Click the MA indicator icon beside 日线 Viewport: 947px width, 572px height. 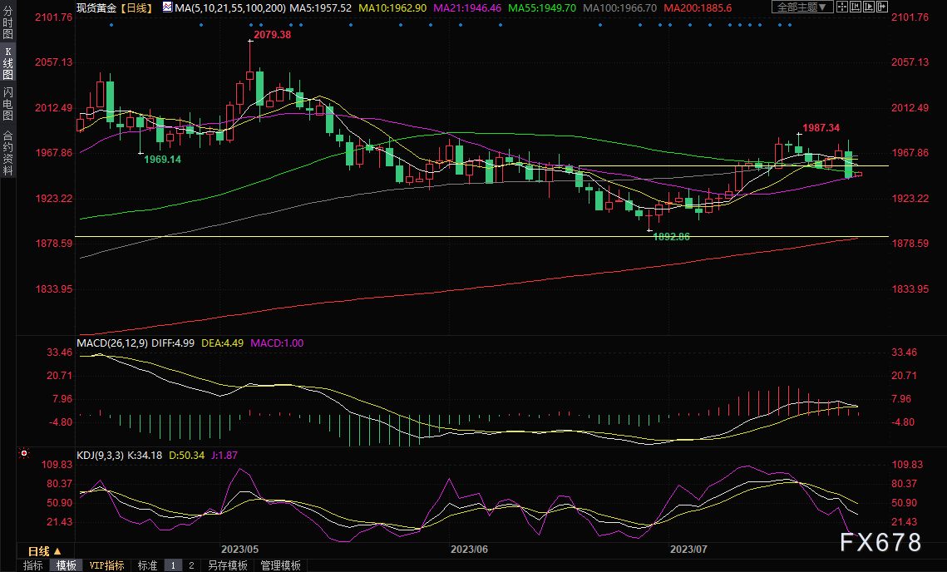[167, 7]
